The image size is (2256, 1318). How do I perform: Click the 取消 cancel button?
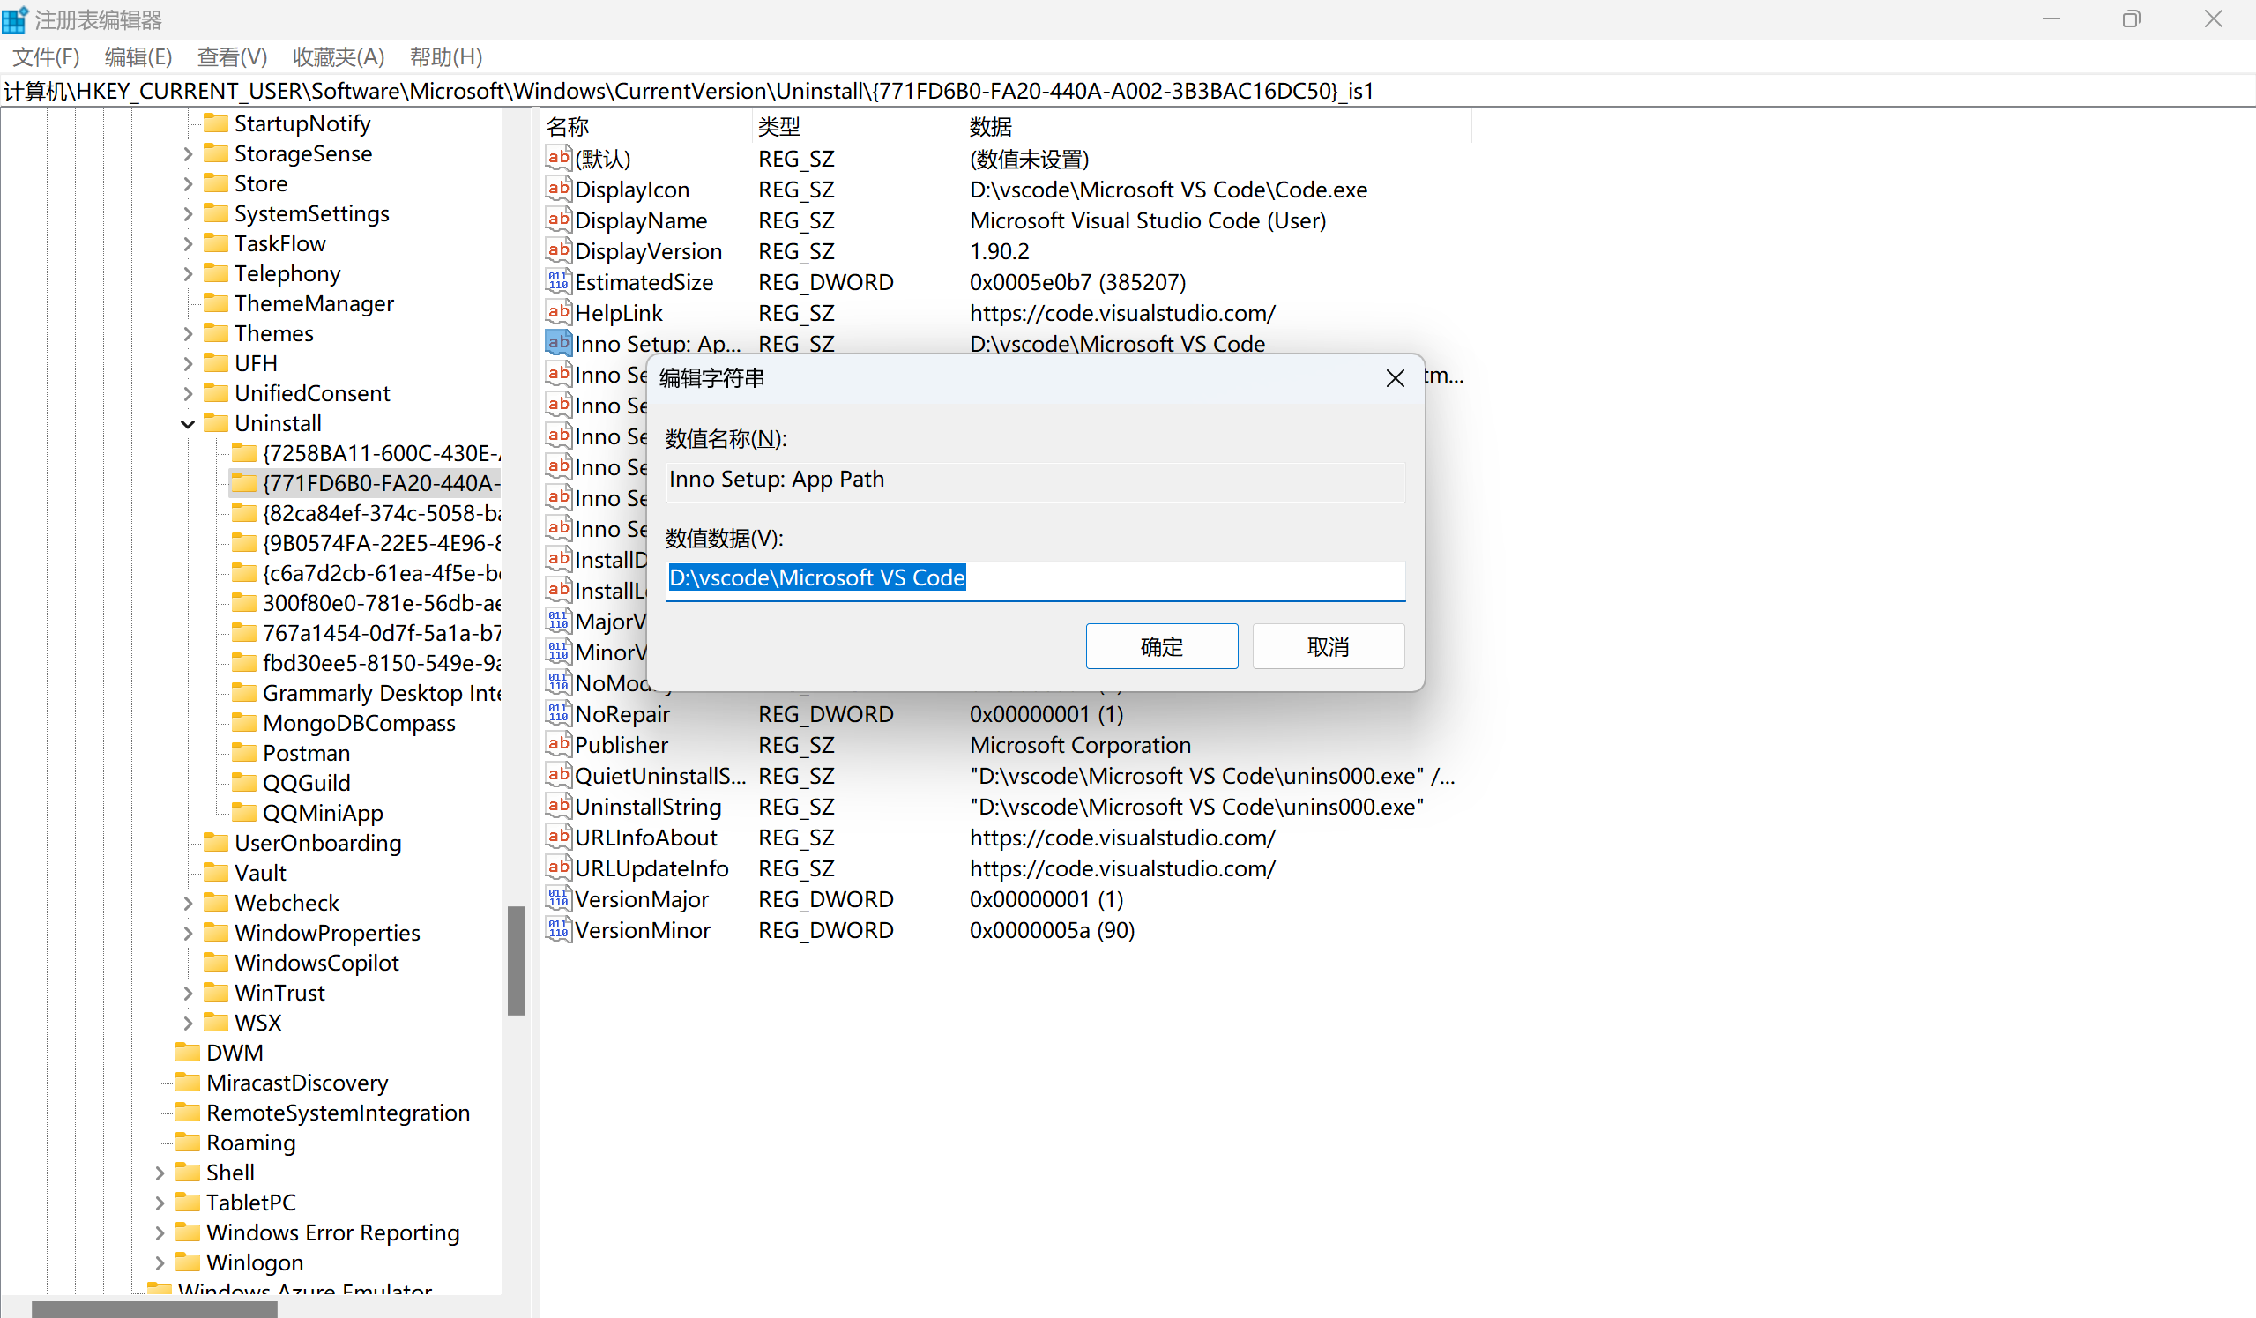(1328, 646)
